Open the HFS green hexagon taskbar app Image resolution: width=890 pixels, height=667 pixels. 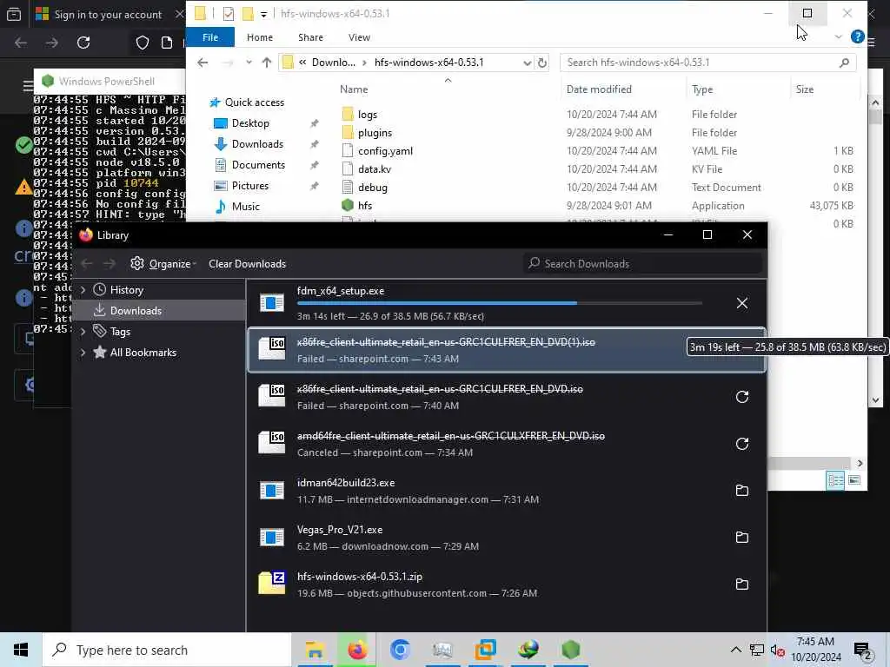570,650
